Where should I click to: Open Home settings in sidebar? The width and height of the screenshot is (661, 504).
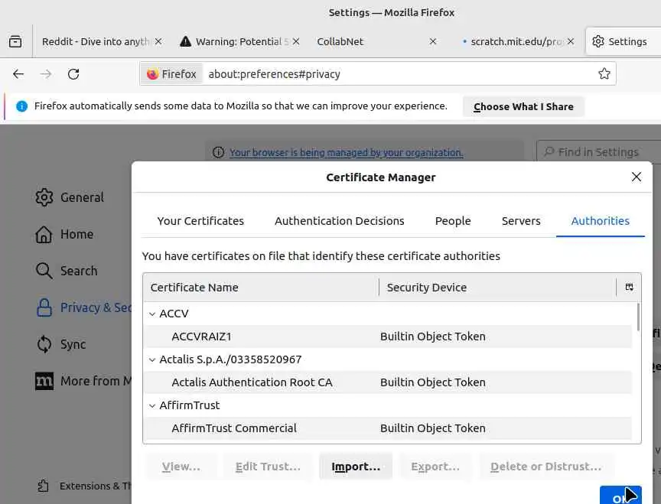44,234
